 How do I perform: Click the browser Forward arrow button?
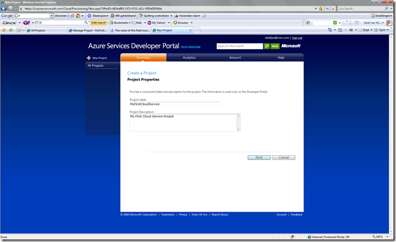(10, 8)
